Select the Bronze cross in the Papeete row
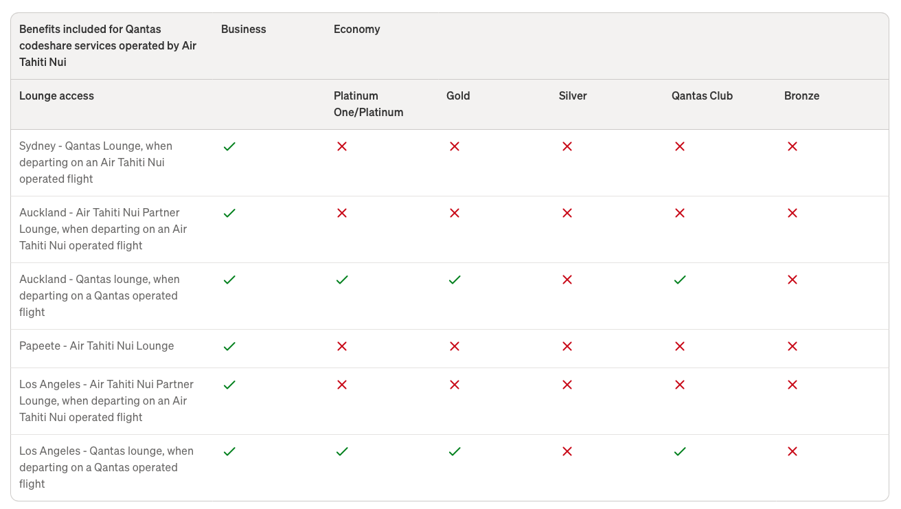 click(x=792, y=346)
